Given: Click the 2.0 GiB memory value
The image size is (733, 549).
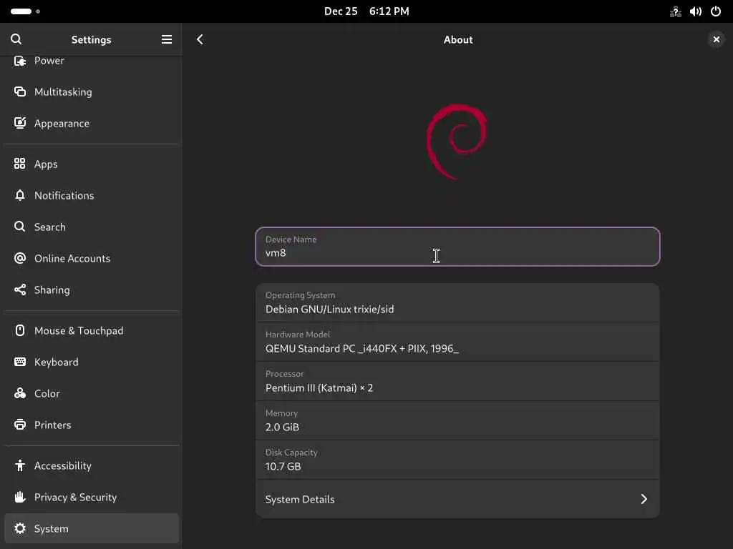Looking at the screenshot, I should (x=282, y=427).
